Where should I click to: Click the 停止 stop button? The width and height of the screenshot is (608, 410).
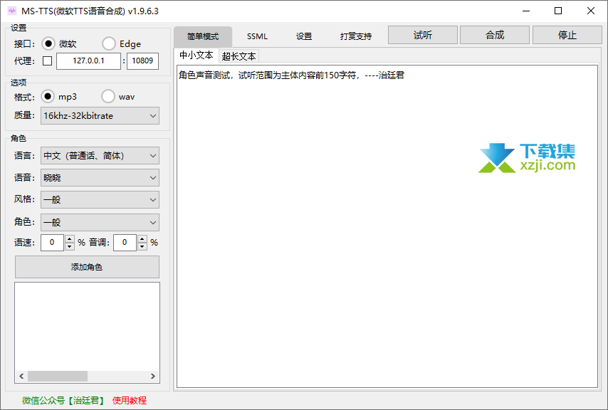click(567, 36)
